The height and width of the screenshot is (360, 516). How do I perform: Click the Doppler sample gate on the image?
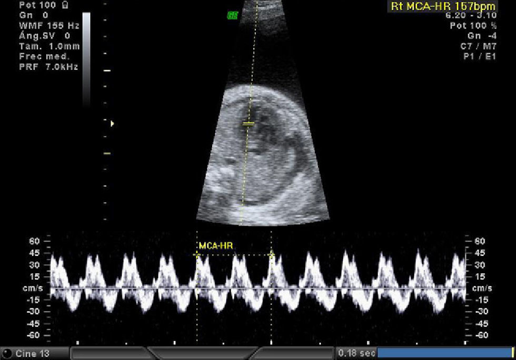[248, 124]
